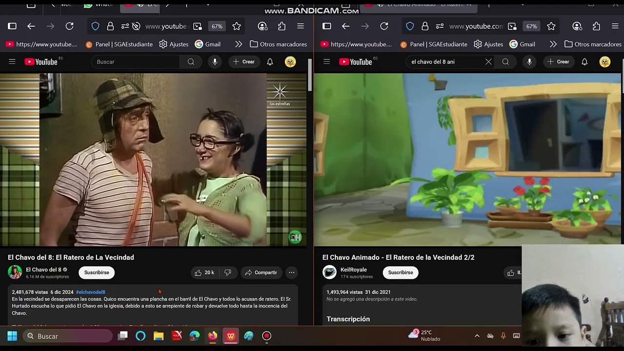Expand bookmarks overflow chevron in right browser
This screenshot has height=351, width=624.
(553, 44)
